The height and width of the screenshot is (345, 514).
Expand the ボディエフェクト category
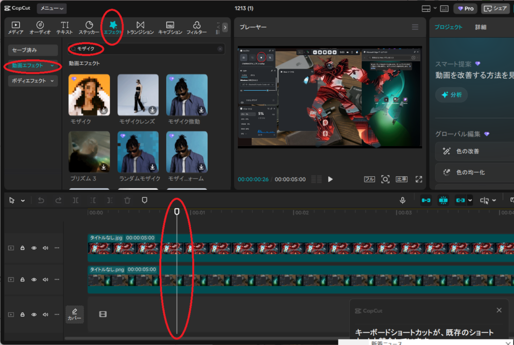(33, 81)
